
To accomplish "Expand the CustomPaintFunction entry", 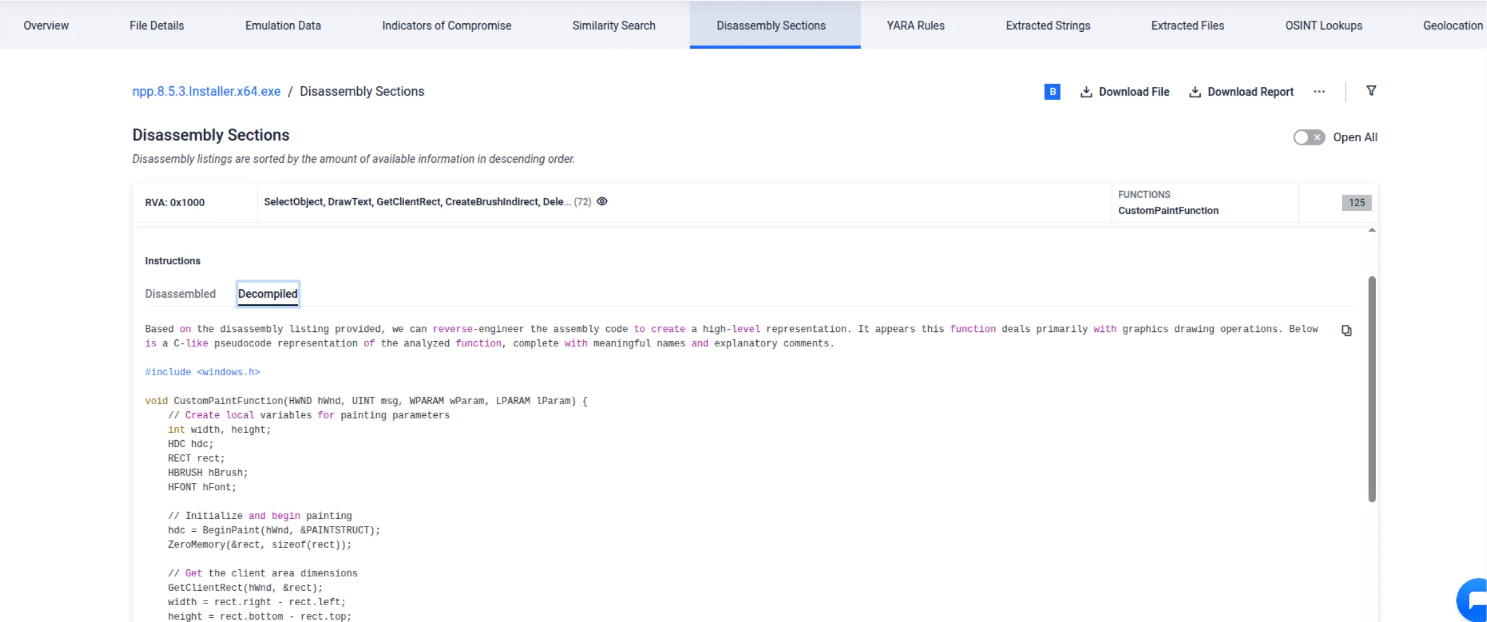I will (1168, 210).
